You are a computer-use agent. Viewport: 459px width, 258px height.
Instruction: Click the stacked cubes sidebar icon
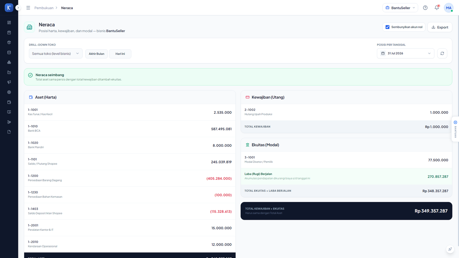coord(9,62)
